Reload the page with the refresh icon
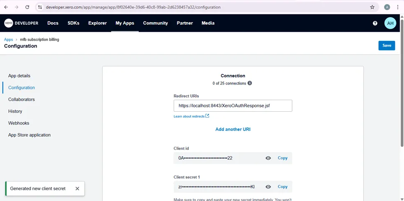Screen dimensions: 404x201 coord(27,7)
